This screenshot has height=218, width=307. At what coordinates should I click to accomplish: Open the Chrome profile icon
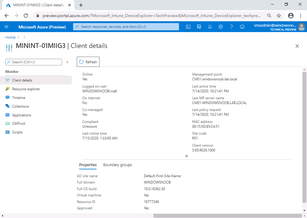click(291, 16)
